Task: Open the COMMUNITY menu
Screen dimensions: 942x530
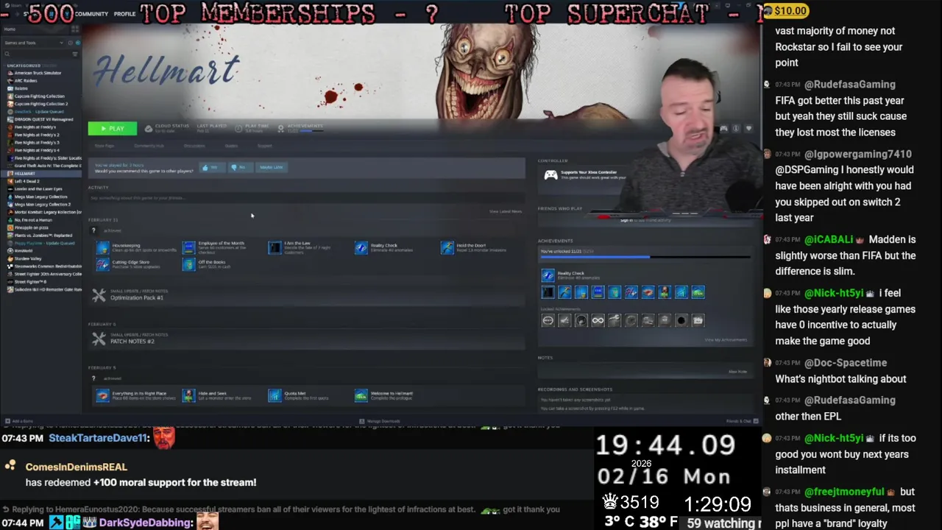Action: [x=91, y=13]
